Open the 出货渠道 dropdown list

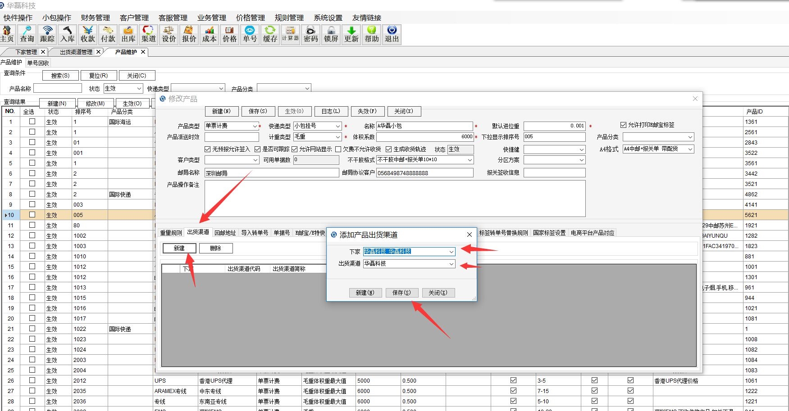451,264
